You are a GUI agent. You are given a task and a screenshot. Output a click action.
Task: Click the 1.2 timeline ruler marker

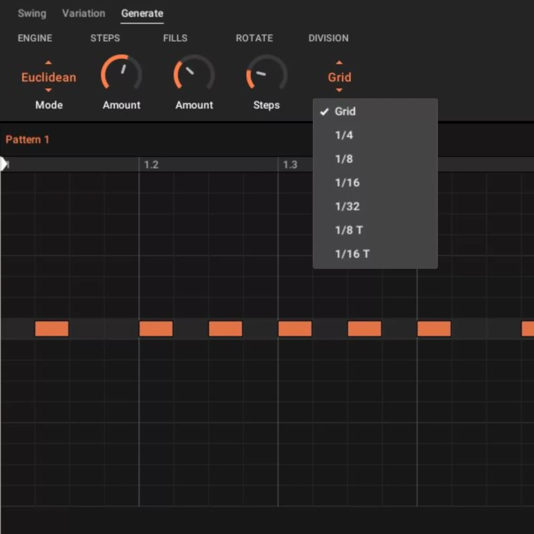click(151, 165)
